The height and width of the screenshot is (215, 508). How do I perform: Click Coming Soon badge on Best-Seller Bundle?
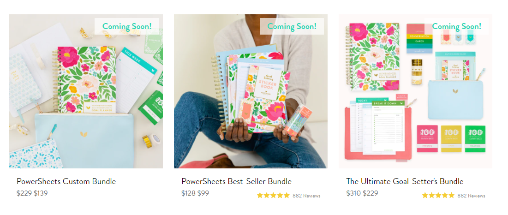click(x=292, y=26)
